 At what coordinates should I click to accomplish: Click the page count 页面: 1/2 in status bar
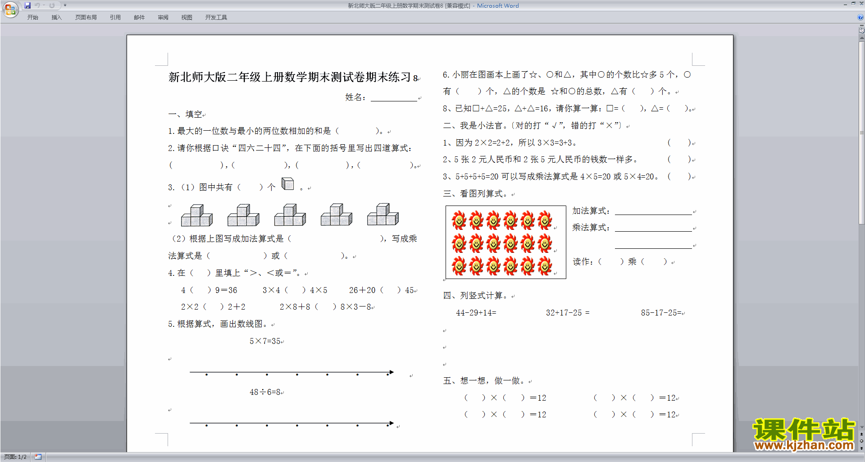pos(15,457)
